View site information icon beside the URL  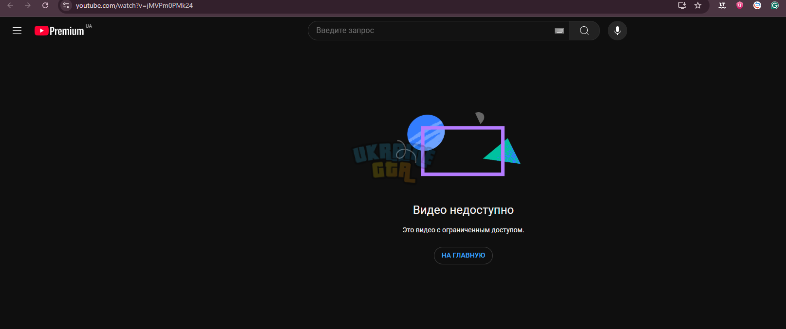66,5
